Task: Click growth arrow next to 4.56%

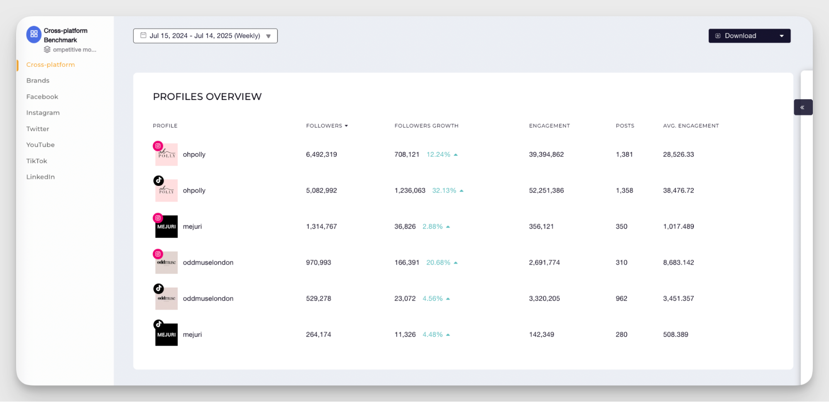Action: [x=448, y=299]
